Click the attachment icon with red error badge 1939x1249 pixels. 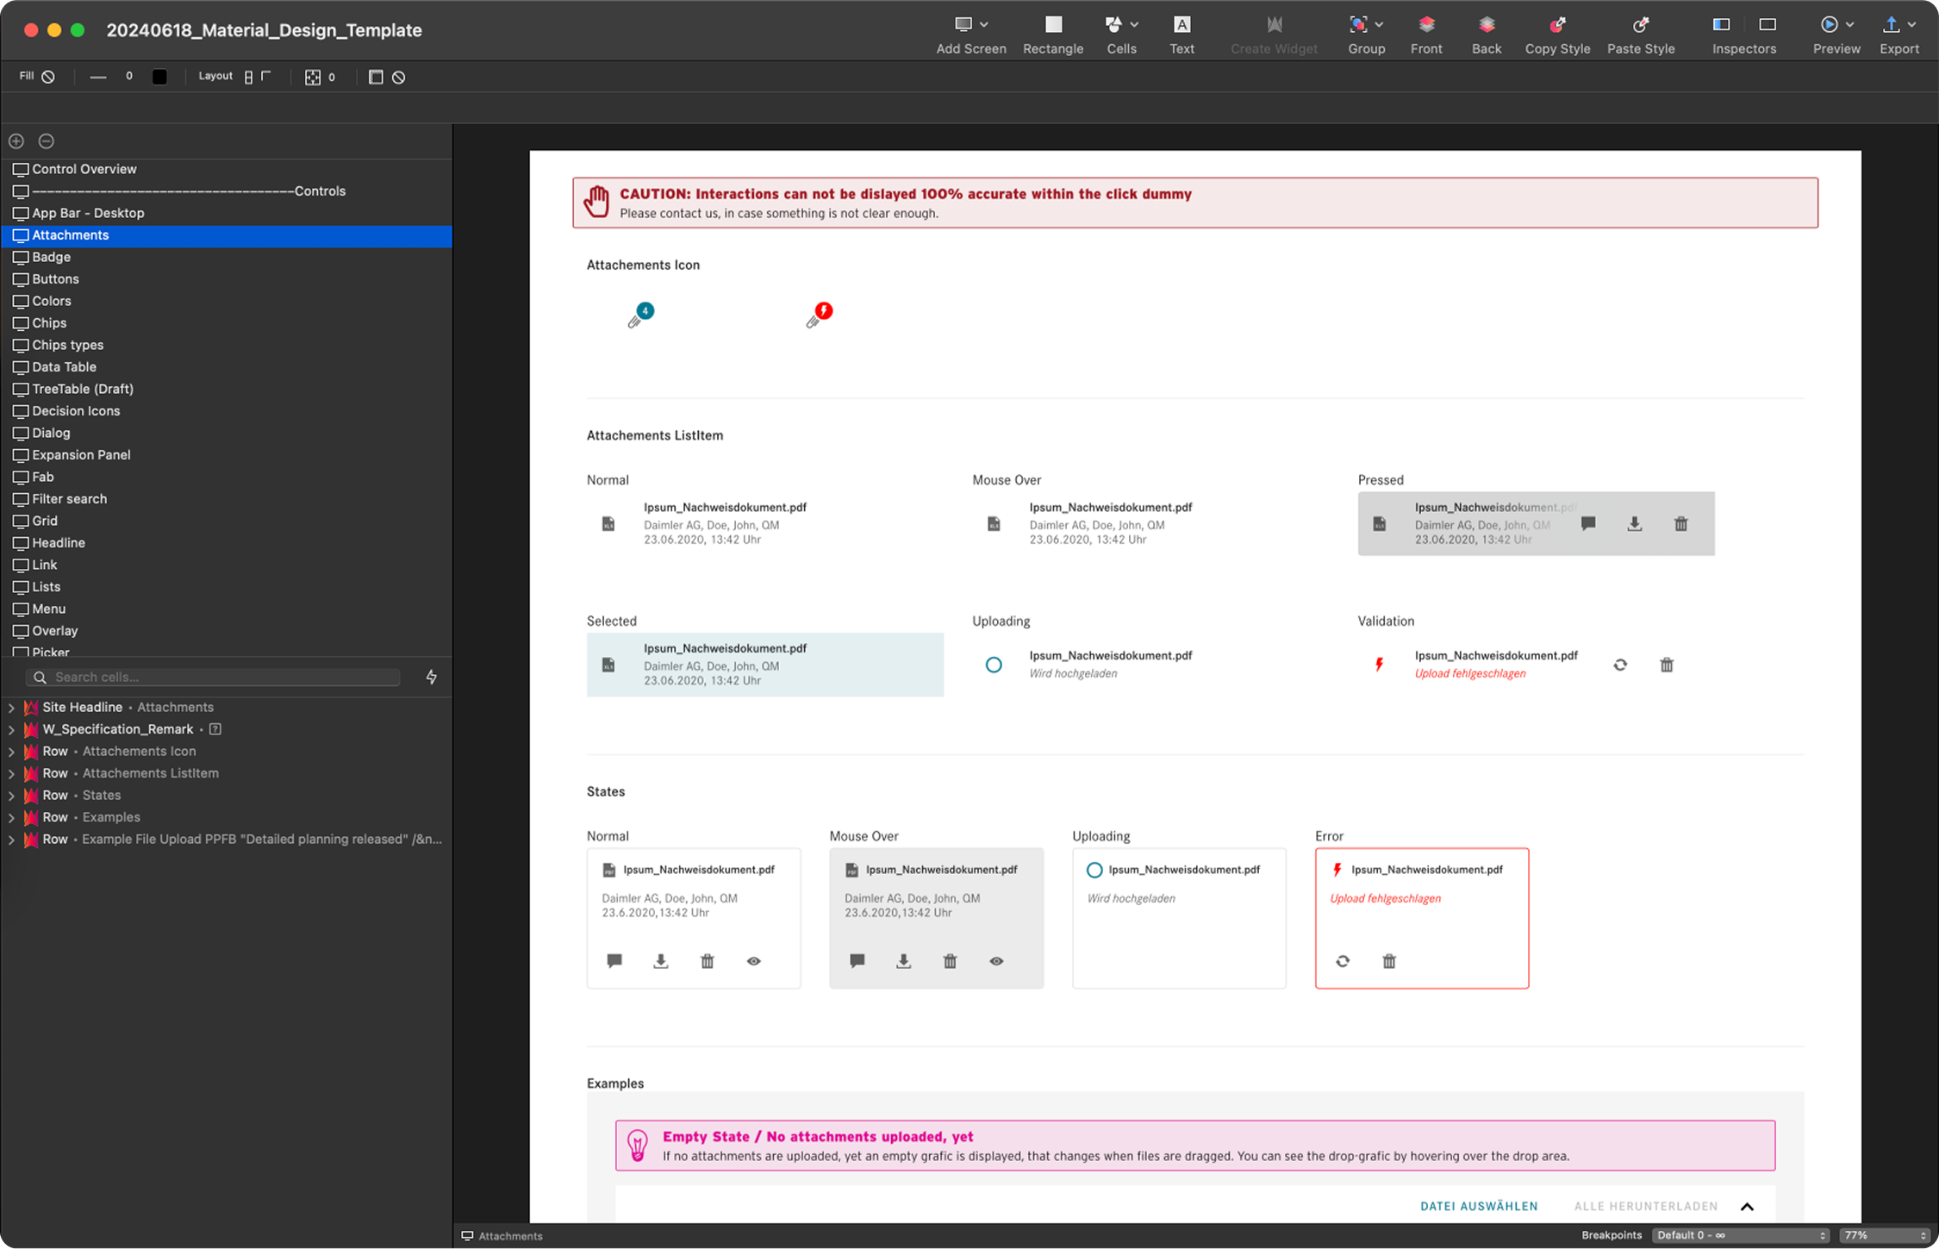819,315
